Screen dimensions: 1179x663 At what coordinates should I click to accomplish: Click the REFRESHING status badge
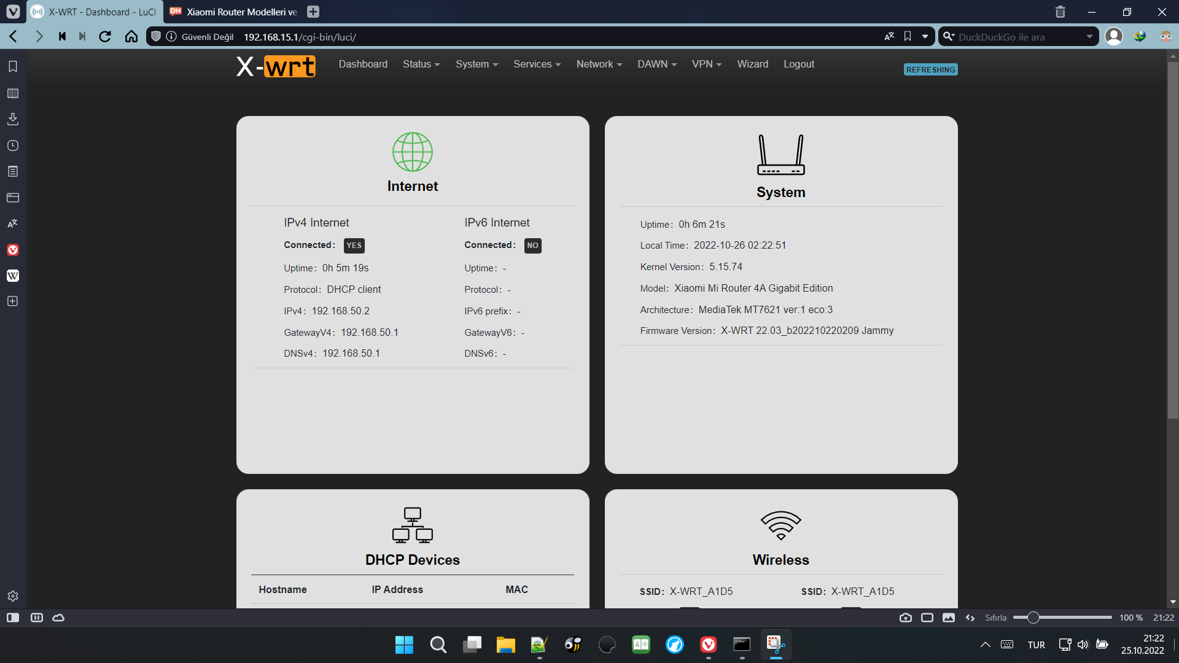point(930,69)
